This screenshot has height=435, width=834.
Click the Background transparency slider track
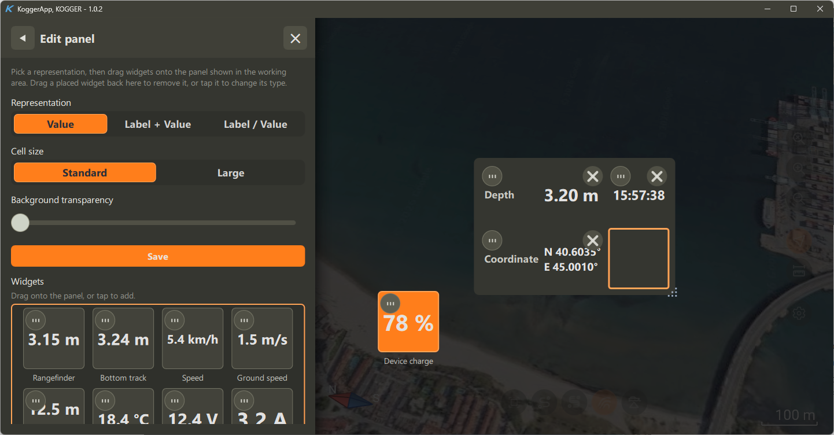click(x=158, y=223)
